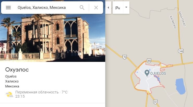This screenshot has height=107, width=193.
Task: Click the OJUELOS town label on map
Action: click(158, 73)
